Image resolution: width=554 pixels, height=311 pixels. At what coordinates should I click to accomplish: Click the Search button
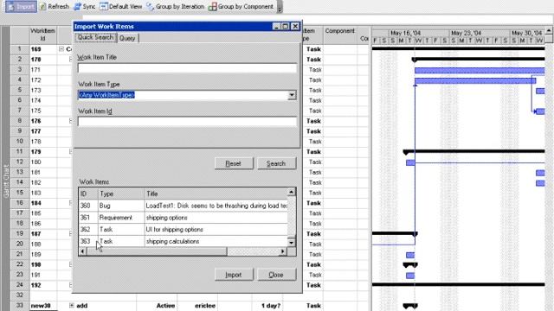pos(276,163)
